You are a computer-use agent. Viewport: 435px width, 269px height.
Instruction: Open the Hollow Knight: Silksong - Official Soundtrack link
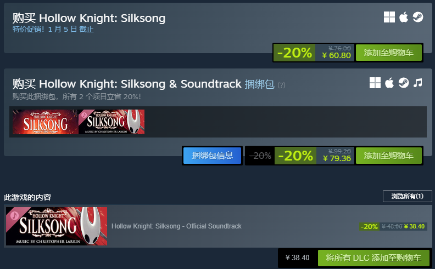(x=176, y=226)
